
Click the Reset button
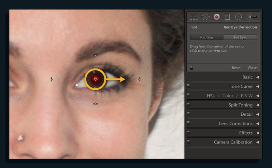click(x=236, y=68)
